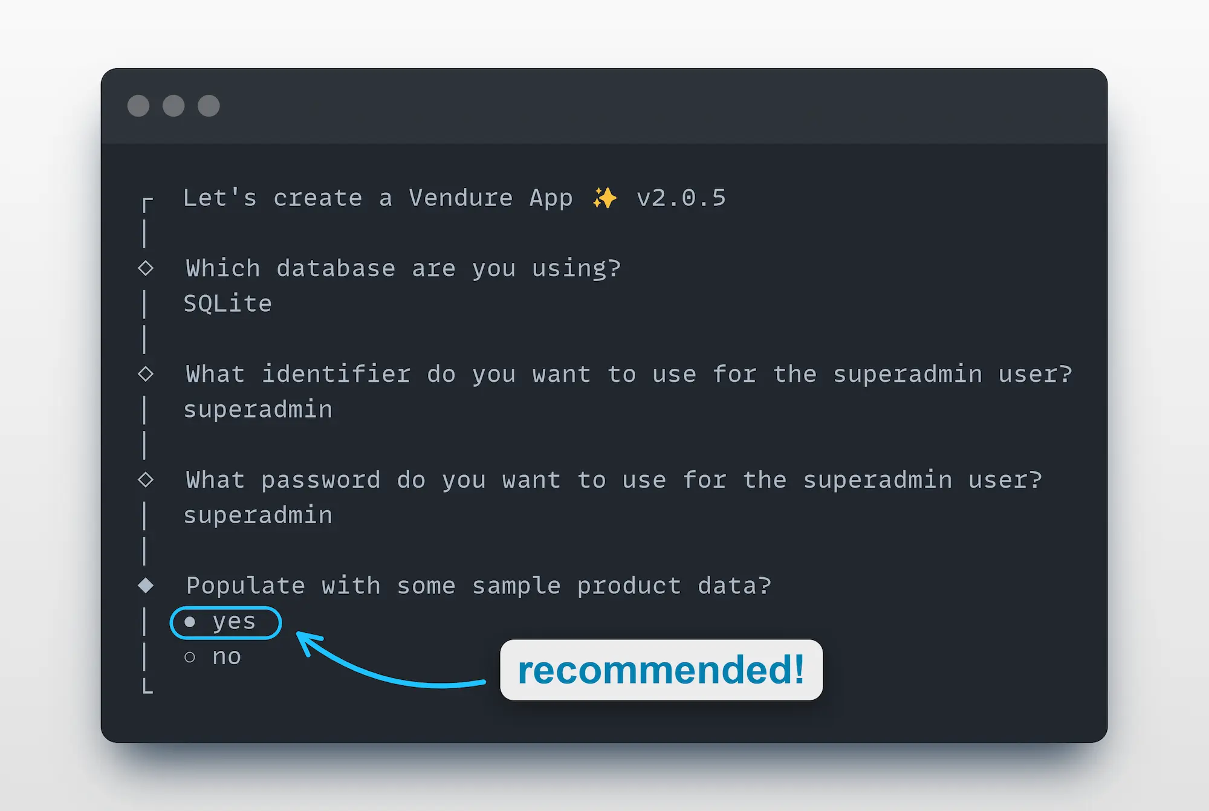The image size is (1209, 811).
Task: Click the sparkles emoji beside Vendure App
Action: pos(604,198)
